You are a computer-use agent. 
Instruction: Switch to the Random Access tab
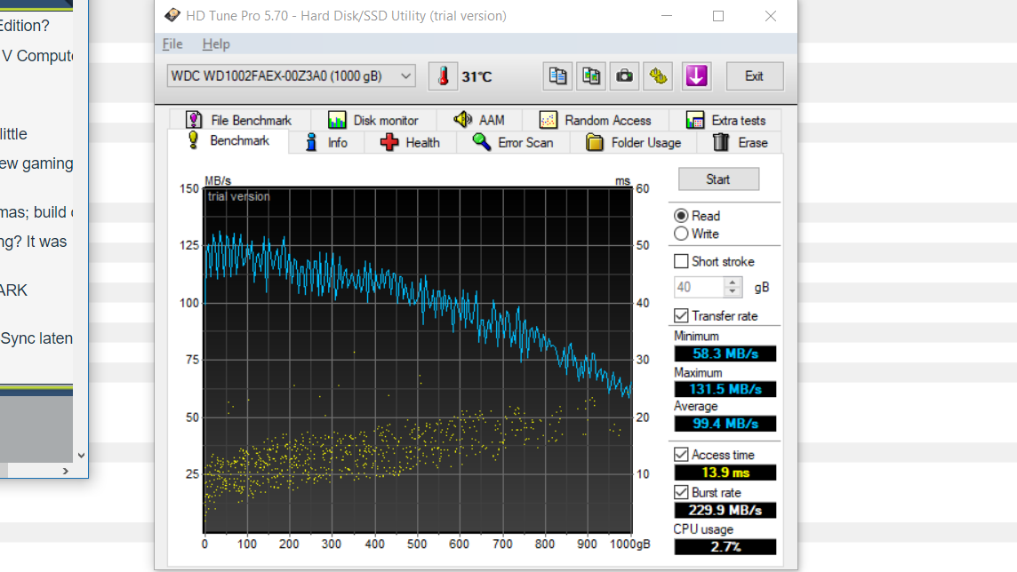point(596,120)
